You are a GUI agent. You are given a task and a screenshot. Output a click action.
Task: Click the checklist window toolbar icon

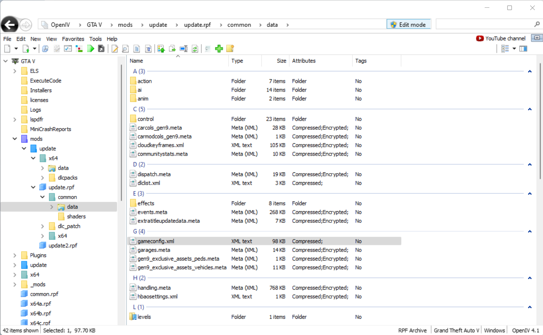click(68, 49)
